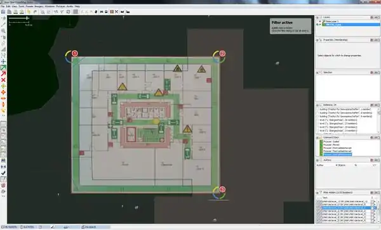Open the Imagery menu
Image resolution: width=381 pixels, height=230 pixels.
39,6
